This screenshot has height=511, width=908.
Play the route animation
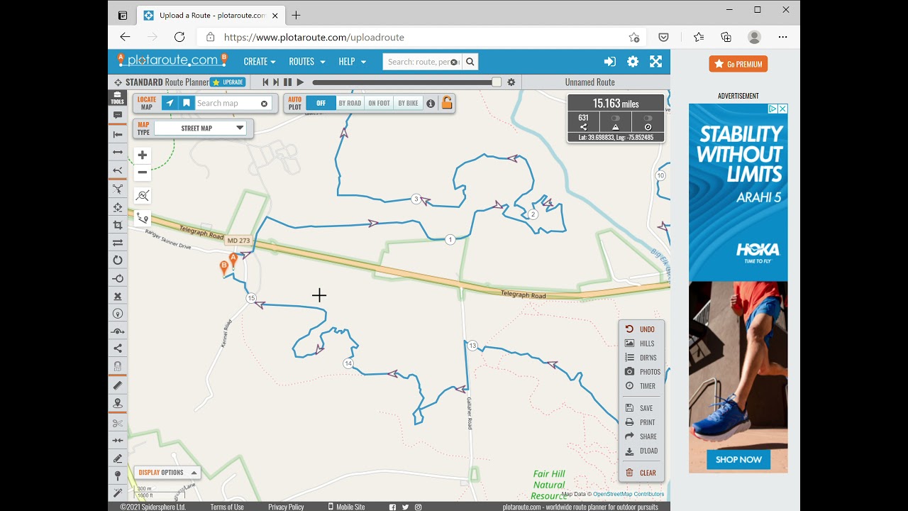pos(300,82)
